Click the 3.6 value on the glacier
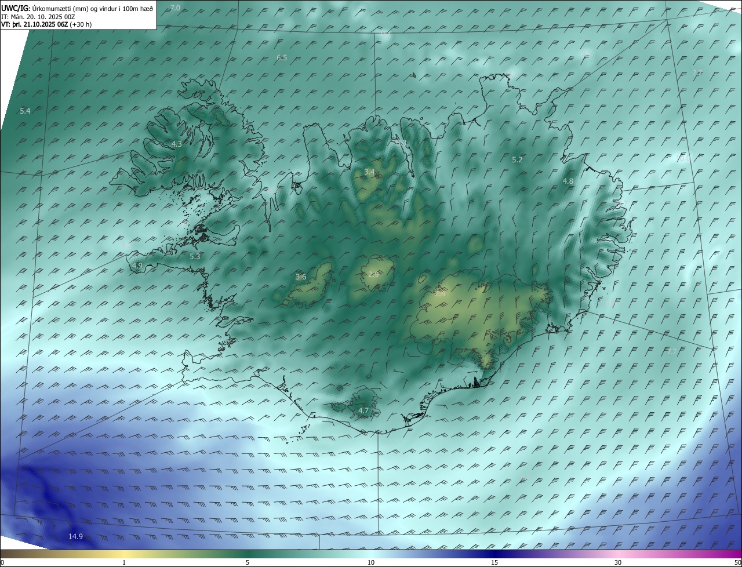 coord(301,277)
